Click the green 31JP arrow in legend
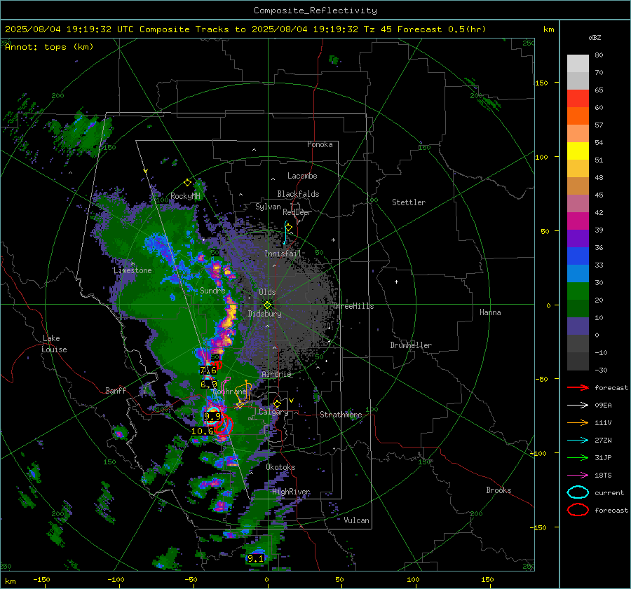Image resolution: width=631 pixels, height=589 pixels. 578,457
